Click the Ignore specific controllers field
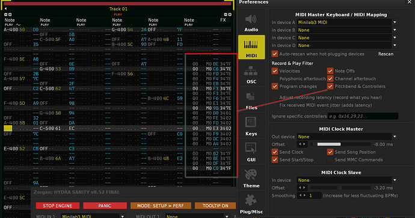Image resolution: width=415 pixels, height=218 pixels. point(363,116)
